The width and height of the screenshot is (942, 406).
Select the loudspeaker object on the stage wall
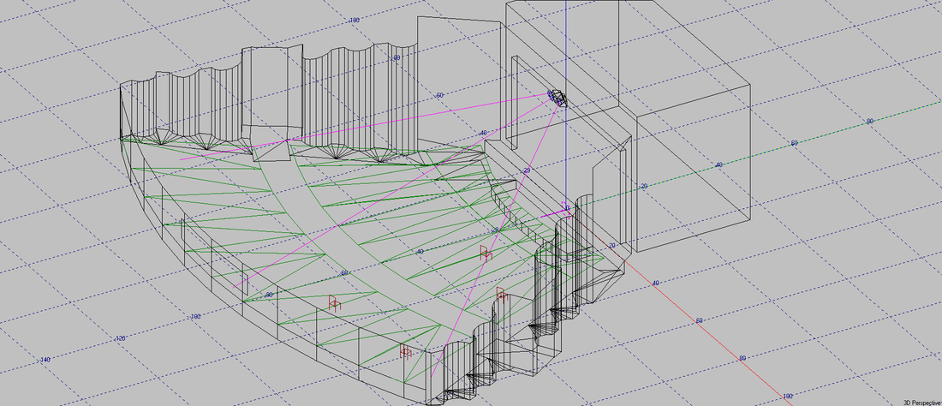pyautogui.click(x=557, y=98)
